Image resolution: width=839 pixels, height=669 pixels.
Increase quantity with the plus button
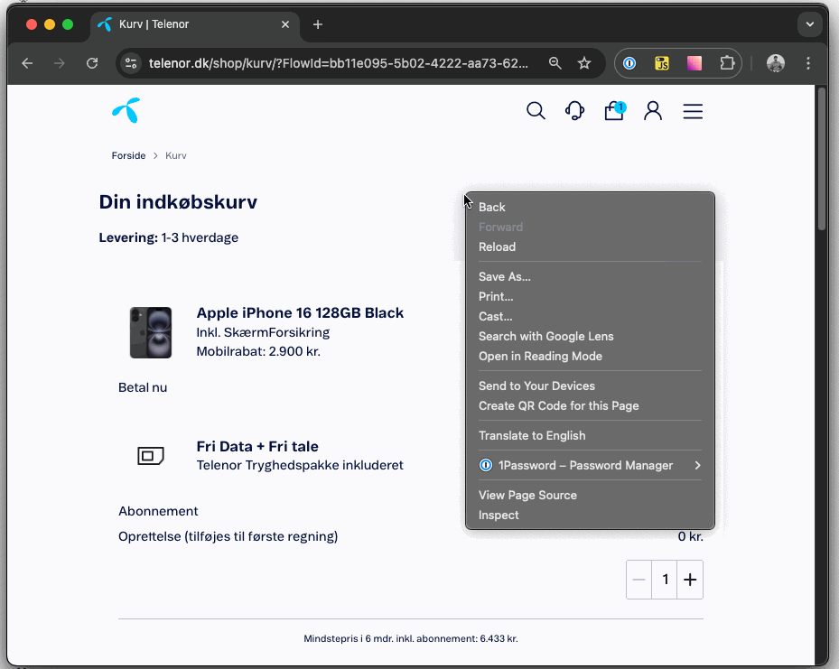coord(690,580)
